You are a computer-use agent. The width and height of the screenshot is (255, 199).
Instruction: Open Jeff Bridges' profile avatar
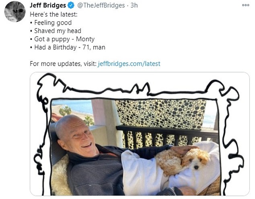pos(15,11)
